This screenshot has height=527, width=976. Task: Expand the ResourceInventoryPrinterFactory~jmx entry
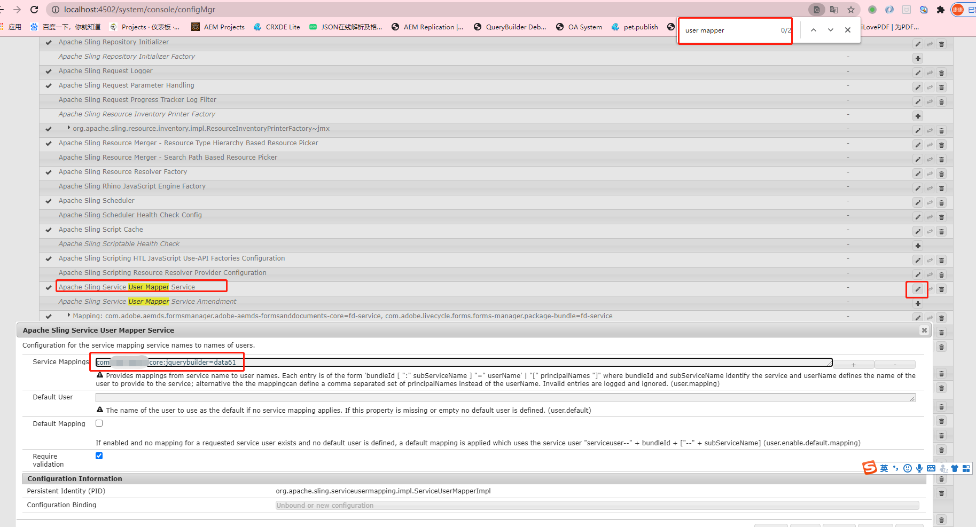point(69,128)
